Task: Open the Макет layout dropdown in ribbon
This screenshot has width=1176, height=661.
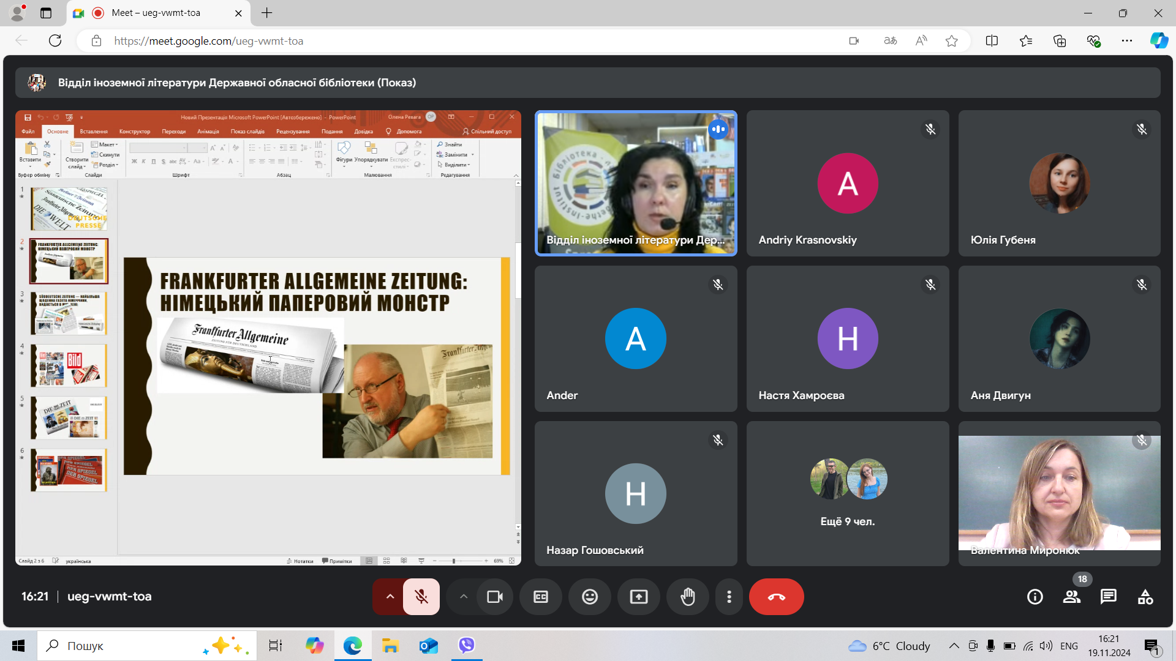Action: tap(105, 145)
